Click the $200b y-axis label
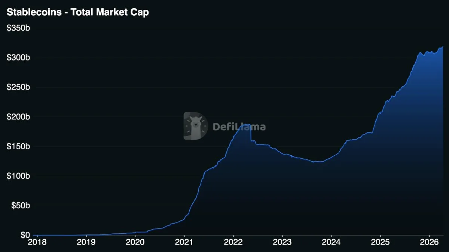Screen dimensions: 449x252 coord(18,117)
